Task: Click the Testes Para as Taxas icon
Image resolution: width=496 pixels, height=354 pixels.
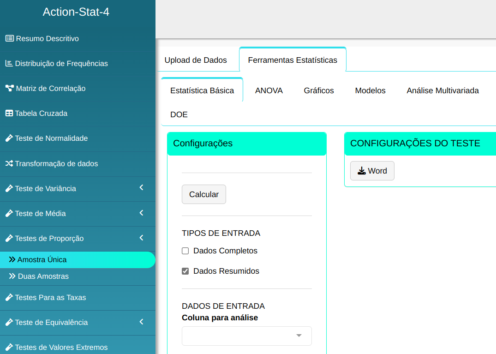Action: [9, 297]
